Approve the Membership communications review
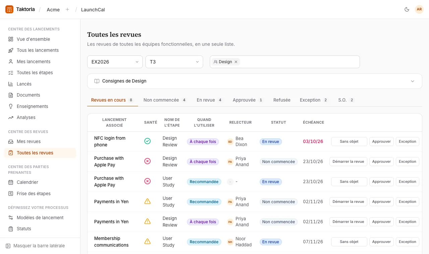Screen dimensions: 429x254 [x=381, y=242]
